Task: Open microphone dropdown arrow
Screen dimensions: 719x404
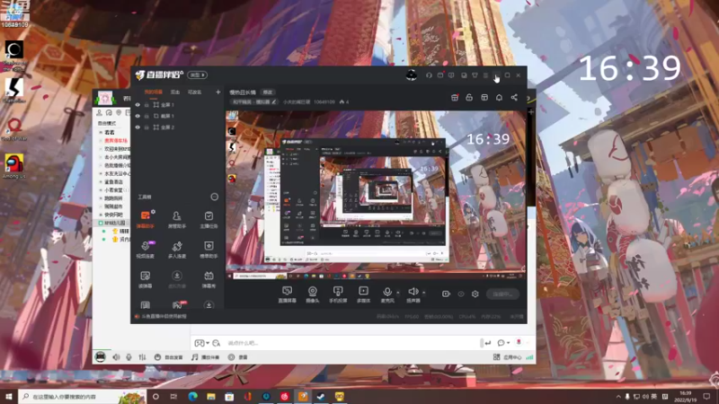Action: pyautogui.click(x=397, y=293)
